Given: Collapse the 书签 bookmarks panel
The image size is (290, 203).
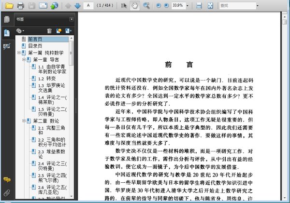Looking at the screenshot, I should click(72, 19).
